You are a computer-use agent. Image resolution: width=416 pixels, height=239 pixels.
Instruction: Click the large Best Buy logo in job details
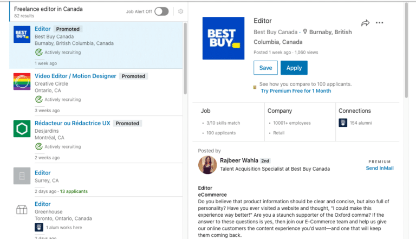[223, 38]
